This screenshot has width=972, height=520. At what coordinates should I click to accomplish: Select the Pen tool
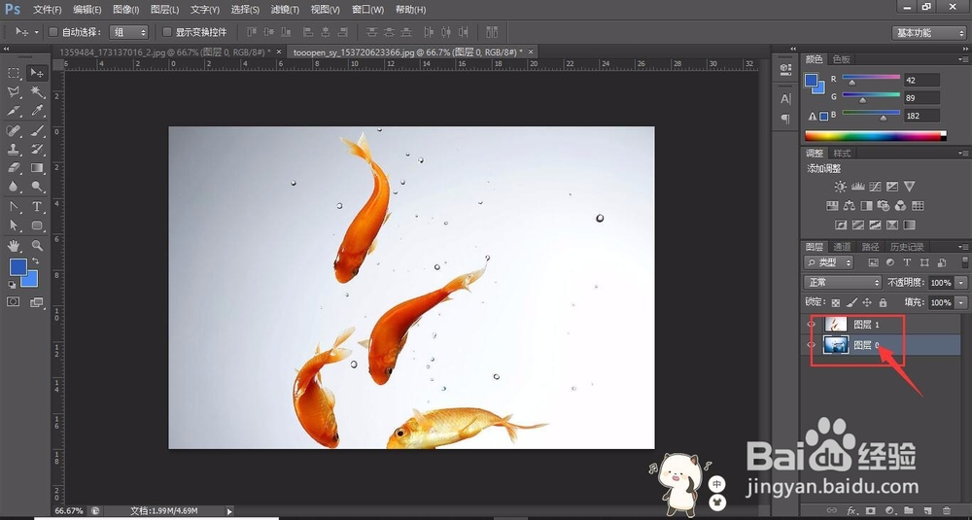tap(14, 206)
